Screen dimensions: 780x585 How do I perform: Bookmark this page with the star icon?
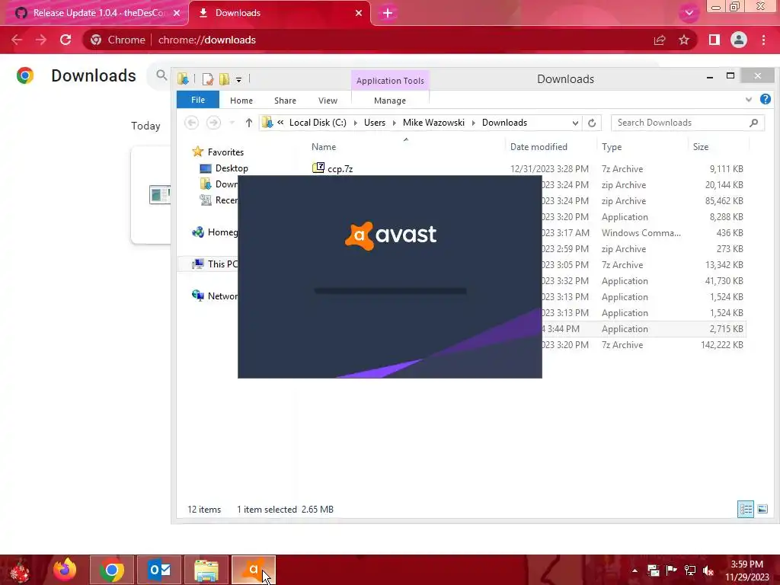684,40
